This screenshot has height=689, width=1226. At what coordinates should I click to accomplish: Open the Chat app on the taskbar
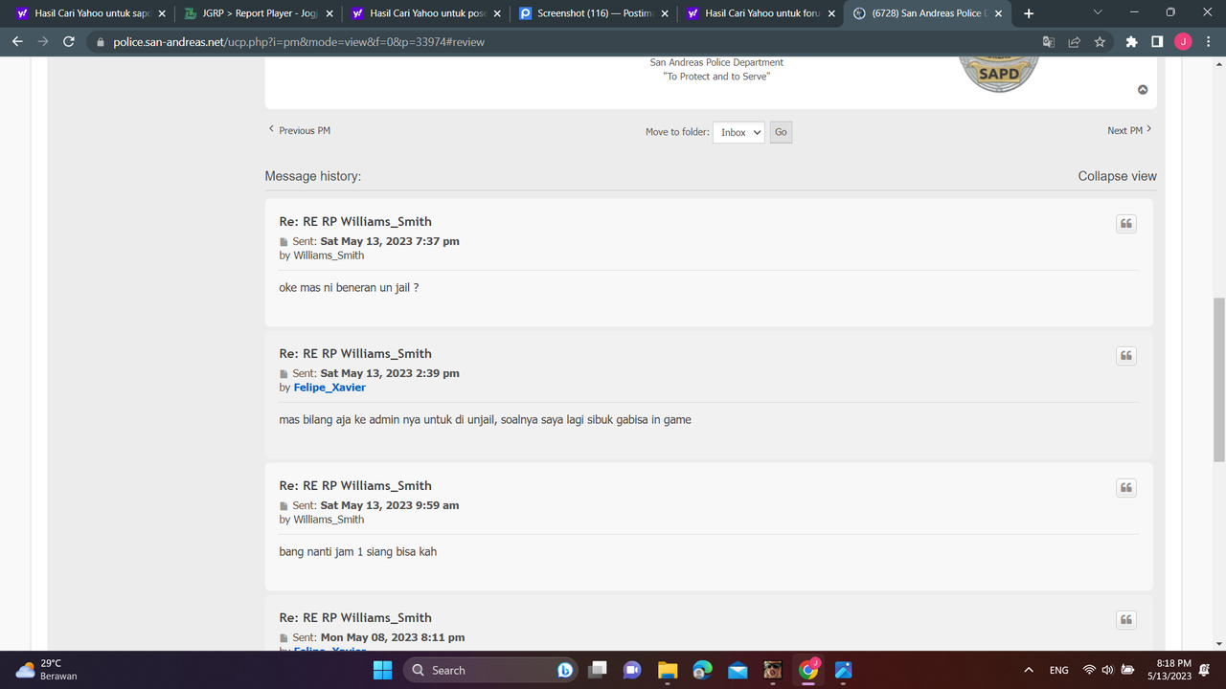click(633, 670)
